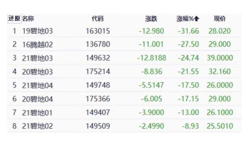Click change percent -17.15 cell
The width and height of the screenshot is (245, 143).
tap(188, 99)
